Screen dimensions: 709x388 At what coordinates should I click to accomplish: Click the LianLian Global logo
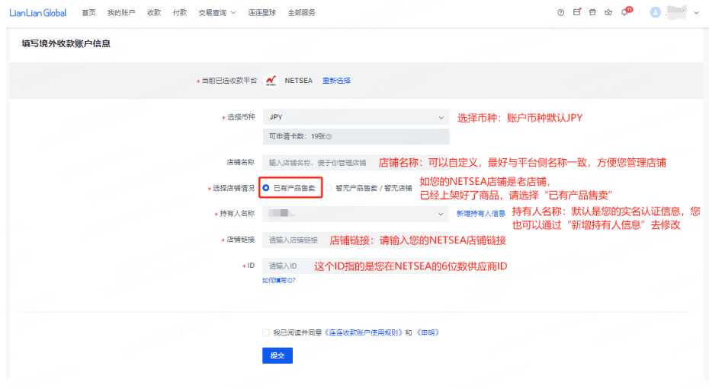(38, 13)
